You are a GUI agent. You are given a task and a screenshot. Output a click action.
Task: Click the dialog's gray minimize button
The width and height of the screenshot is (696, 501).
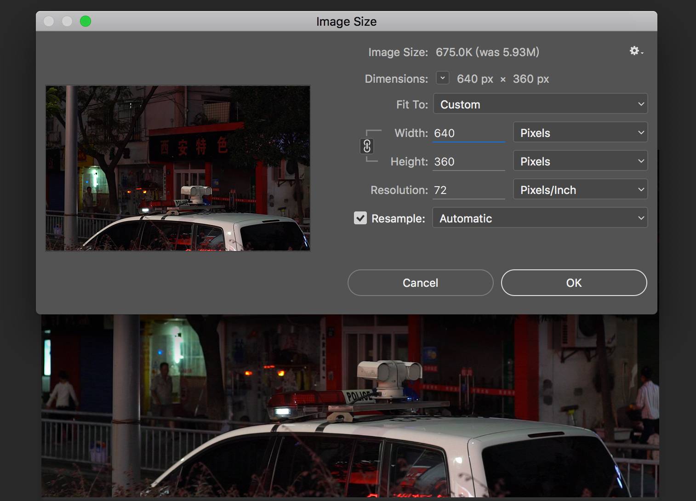[67, 21]
